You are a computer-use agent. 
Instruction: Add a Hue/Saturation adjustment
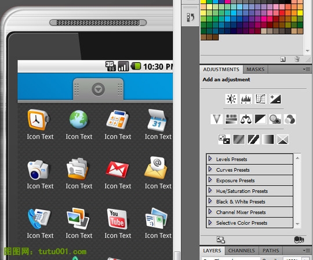pyautogui.click(x=231, y=119)
